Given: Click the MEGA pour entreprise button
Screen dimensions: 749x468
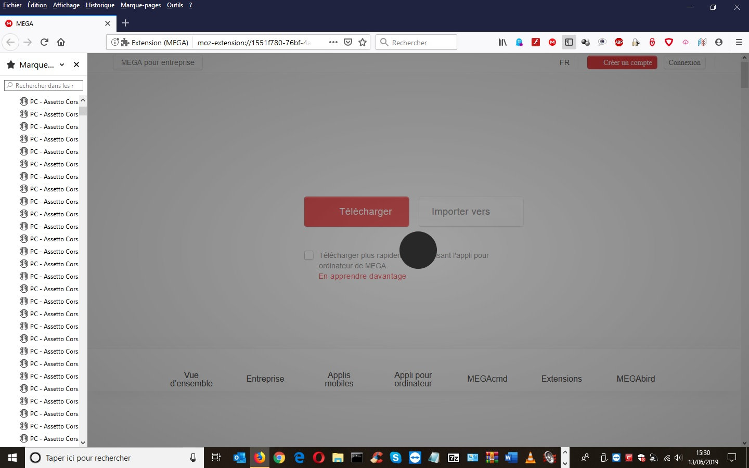Looking at the screenshot, I should click(x=158, y=62).
